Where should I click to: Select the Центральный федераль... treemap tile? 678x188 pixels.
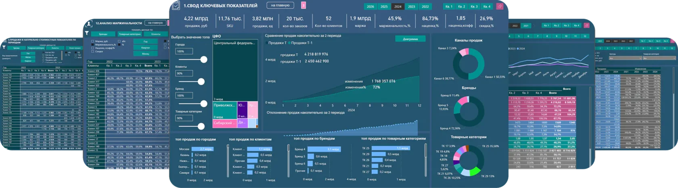pos(235,70)
